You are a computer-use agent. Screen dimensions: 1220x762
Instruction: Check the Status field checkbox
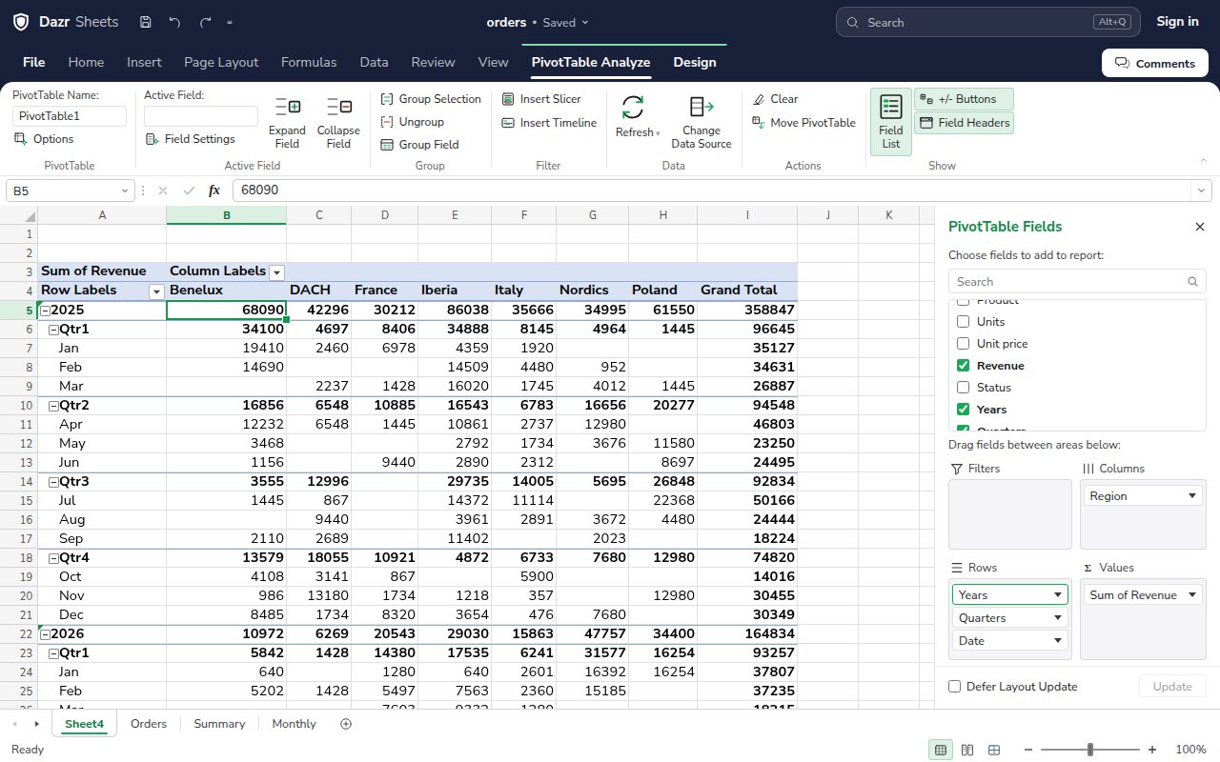[963, 388]
